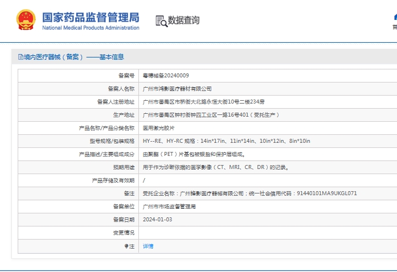Click description mentioning 聚酯（PET）片基

(x=194, y=154)
